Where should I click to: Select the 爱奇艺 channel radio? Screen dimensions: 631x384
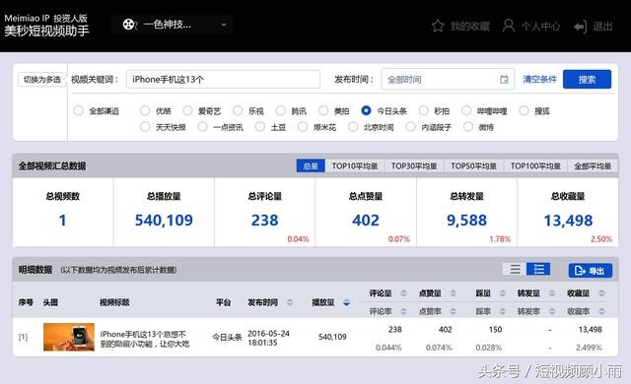(187, 110)
